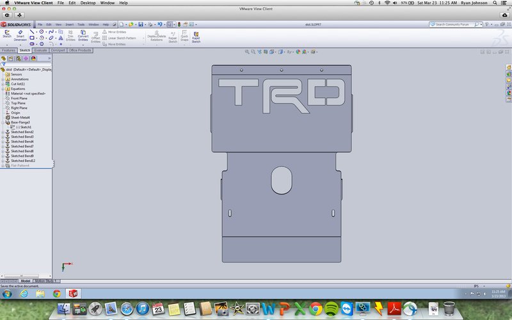Open the Motion Study 1 tab

click(x=46, y=281)
